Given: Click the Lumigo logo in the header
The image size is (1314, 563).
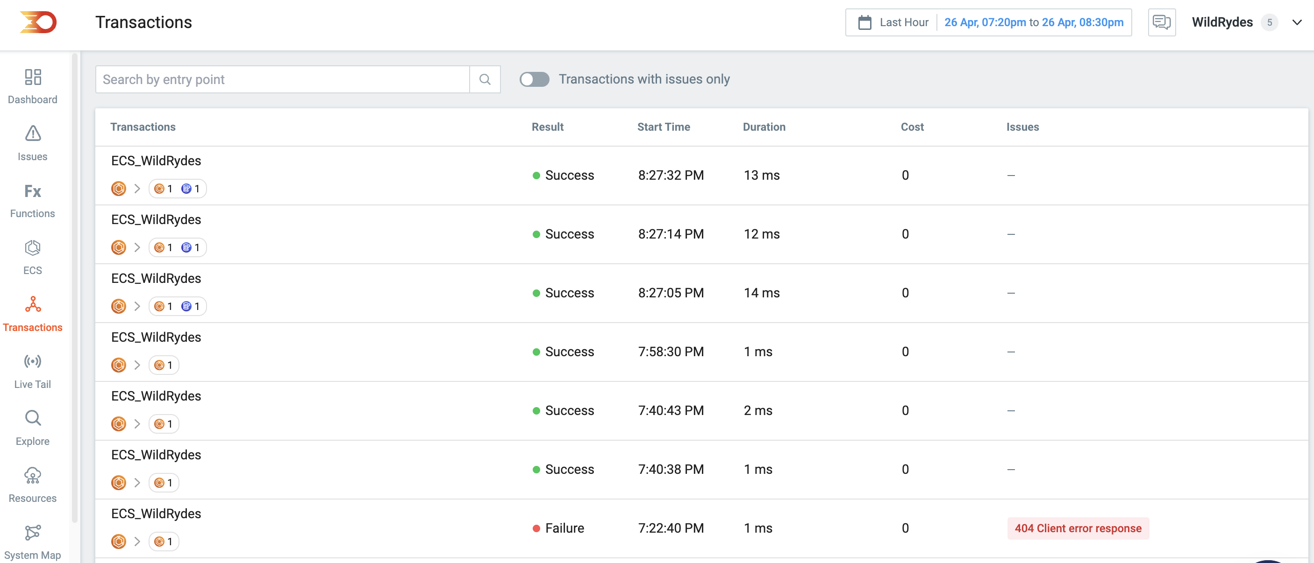Looking at the screenshot, I should pos(38,22).
